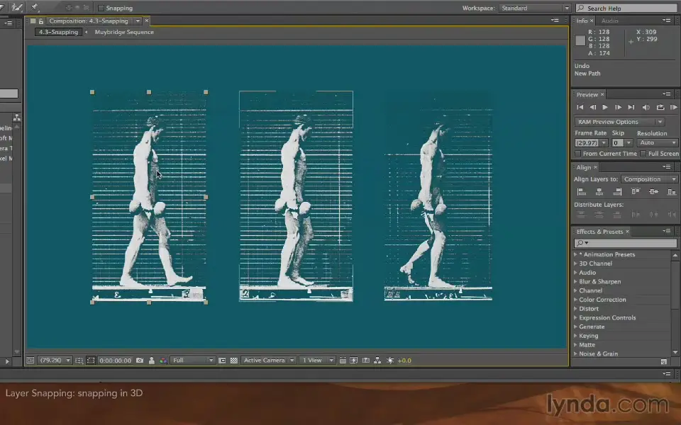Step to Next Frame in Preview panel
Image resolution: width=681 pixels, height=425 pixels.
618,107
